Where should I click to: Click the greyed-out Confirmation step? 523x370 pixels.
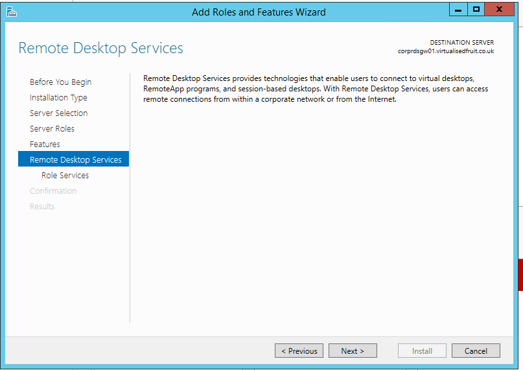tap(53, 191)
